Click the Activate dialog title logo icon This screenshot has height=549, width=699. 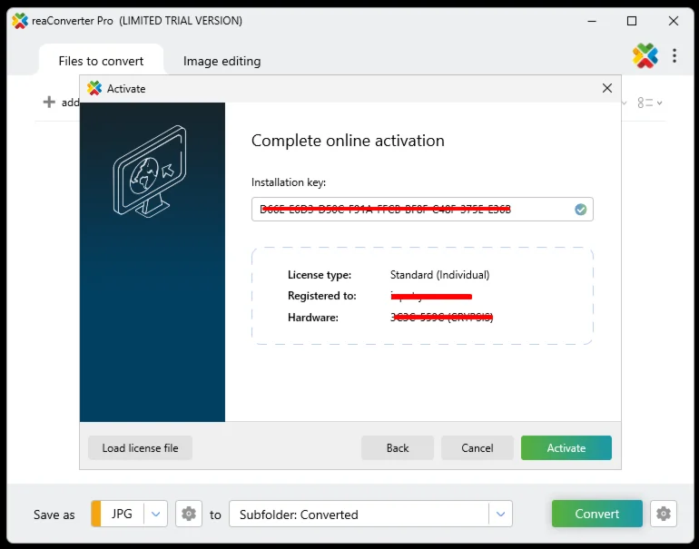click(x=94, y=88)
